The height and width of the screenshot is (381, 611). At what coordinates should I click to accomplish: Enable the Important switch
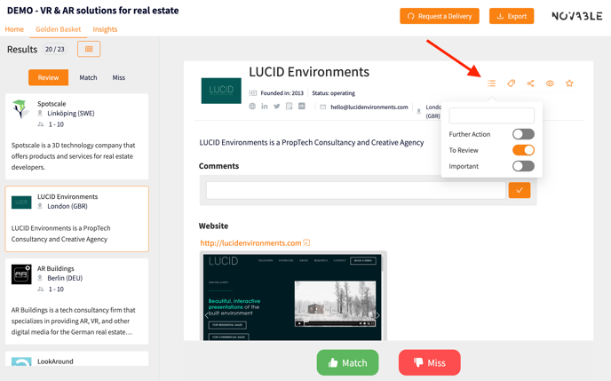coord(523,166)
